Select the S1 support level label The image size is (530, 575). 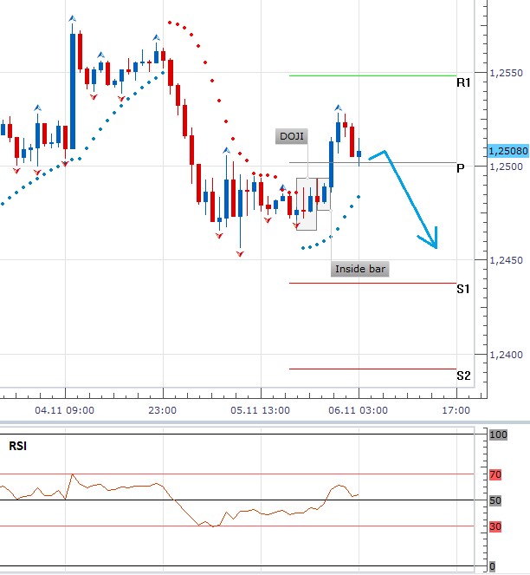pyautogui.click(x=463, y=289)
